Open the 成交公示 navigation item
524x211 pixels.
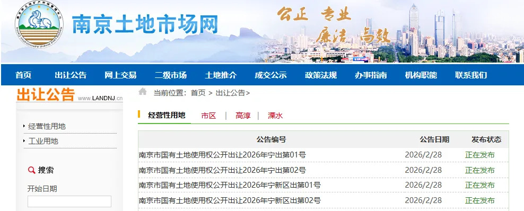click(x=270, y=75)
